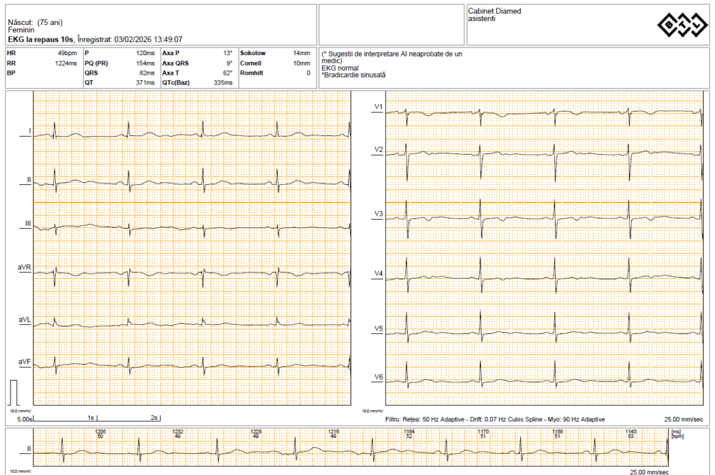
Task: Select the HR 49bpm measurement
Action: (42, 53)
